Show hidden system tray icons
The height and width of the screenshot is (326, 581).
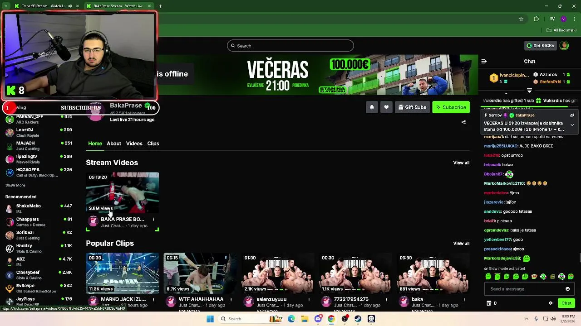527,319
